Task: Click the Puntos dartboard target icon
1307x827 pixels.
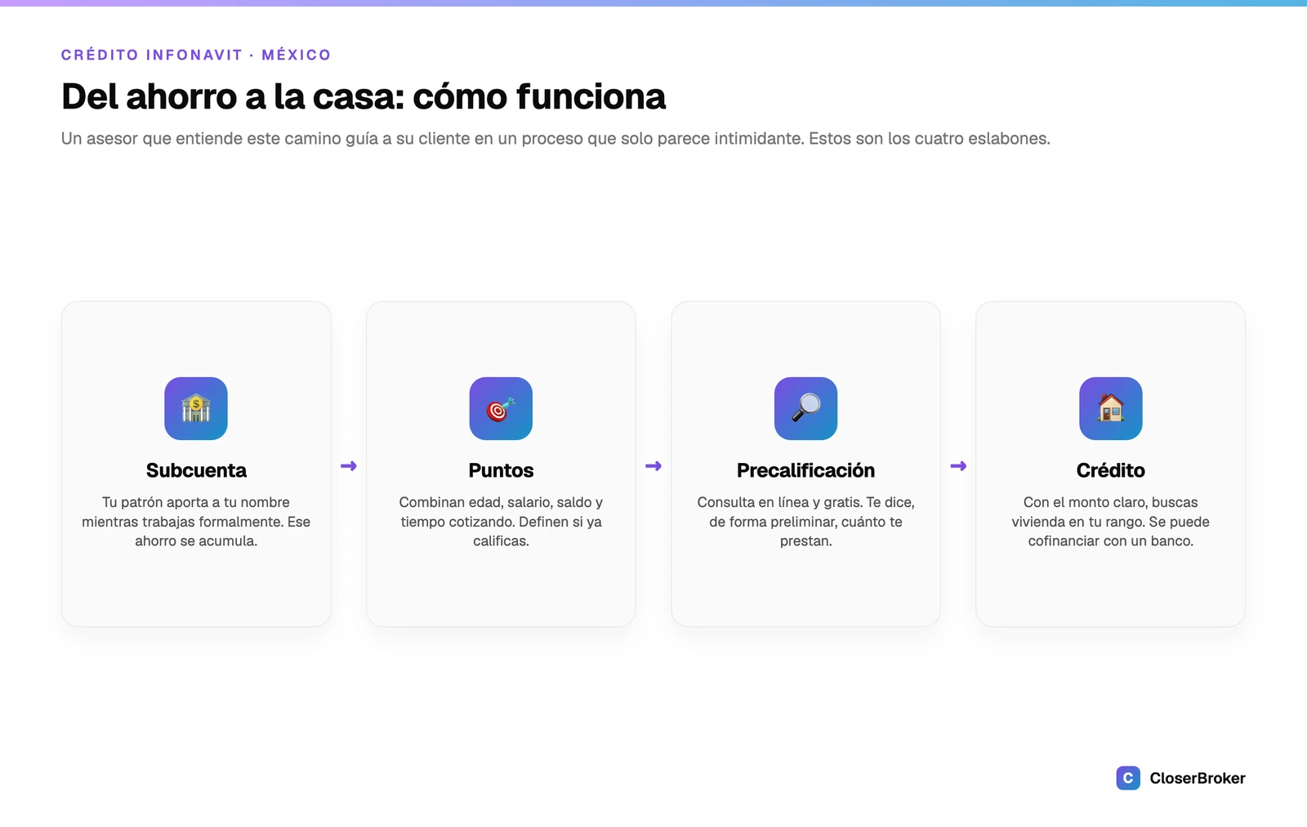Action: pyautogui.click(x=501, y=408)
